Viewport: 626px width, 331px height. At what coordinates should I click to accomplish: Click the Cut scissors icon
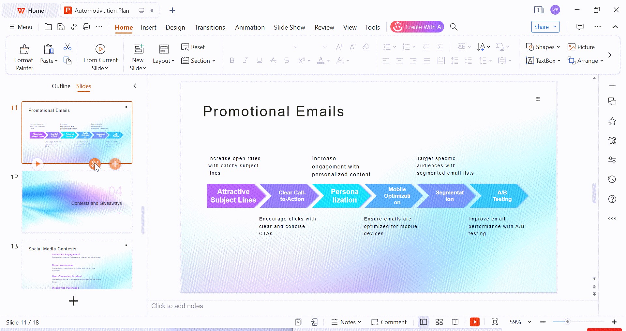(x=67, y=47)
